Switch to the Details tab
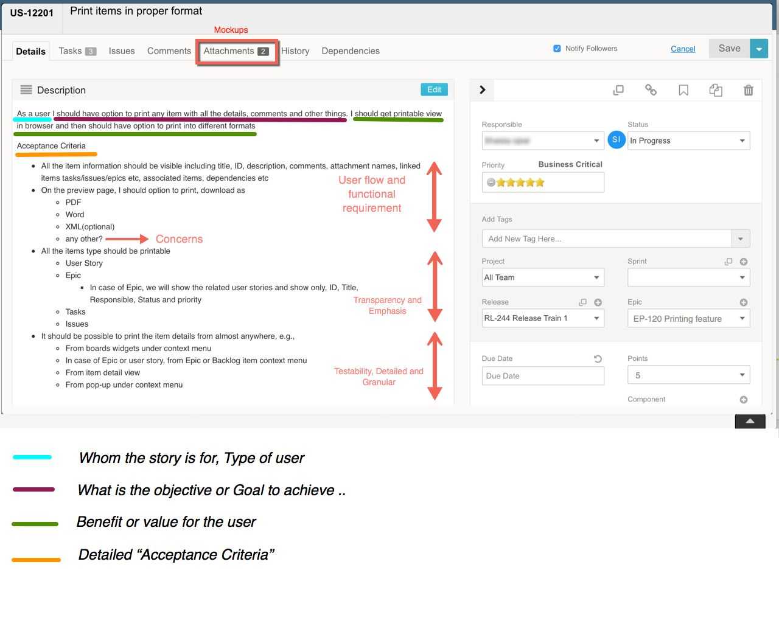Image resolution: width=779 pixels, height=640 pixels. [x=30, y=51]
